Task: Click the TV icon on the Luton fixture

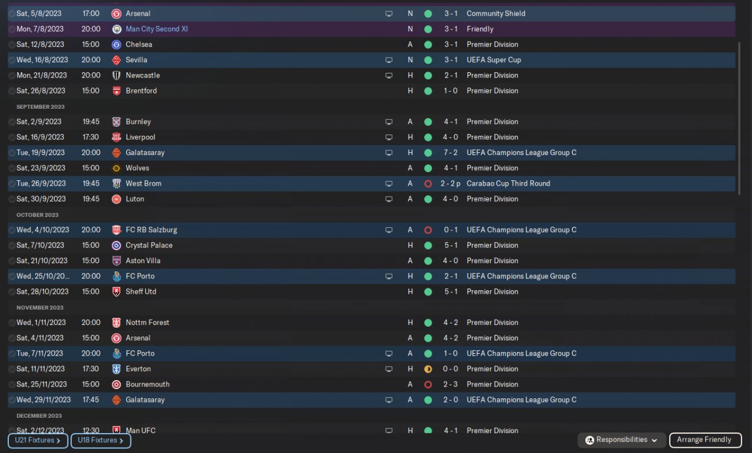Action: point(388,199)
